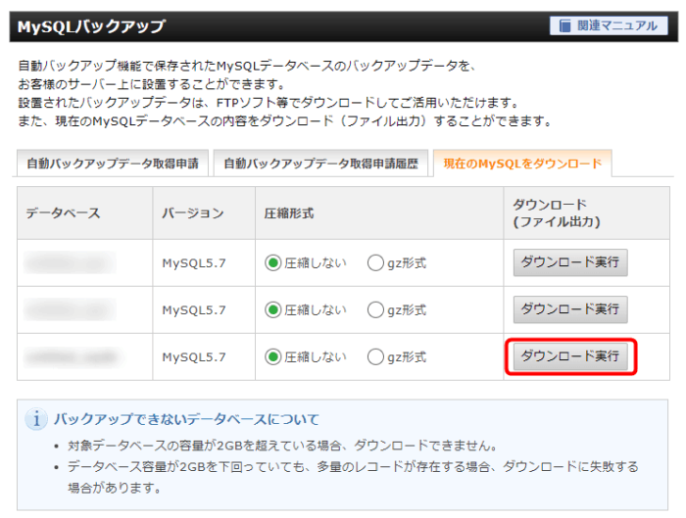Select 圧縮しない in the first database row
686x518 pixels.
tap(272, 263)
